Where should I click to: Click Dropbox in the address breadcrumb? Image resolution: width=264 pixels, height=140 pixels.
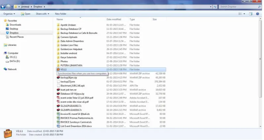[38, 7]
